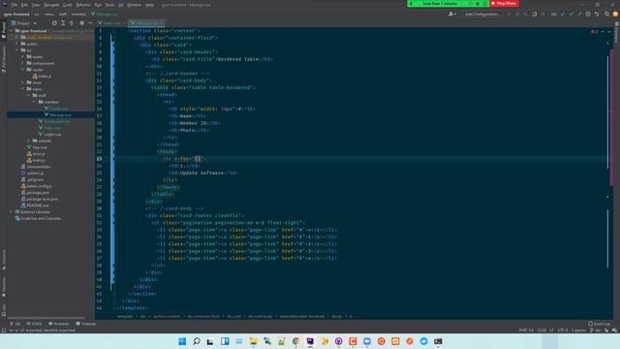
Task: Expand External Libraries node
Action: pyautogui.click(x=11, y=211)
